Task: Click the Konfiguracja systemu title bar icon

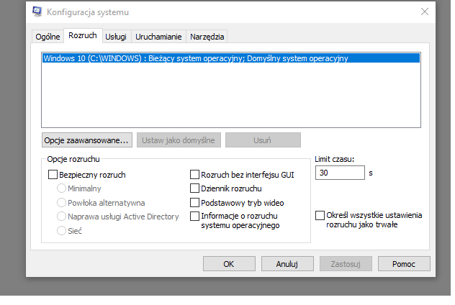Action: pos(37,12)
